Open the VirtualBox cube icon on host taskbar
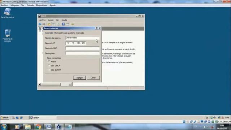Image resolution: width=231 pixels, height=130 pixels. click(x=58, y=127)
